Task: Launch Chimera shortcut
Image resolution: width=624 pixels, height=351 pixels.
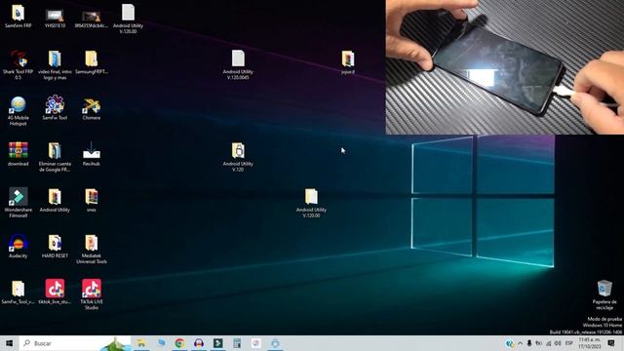Action: coord(91,108)
